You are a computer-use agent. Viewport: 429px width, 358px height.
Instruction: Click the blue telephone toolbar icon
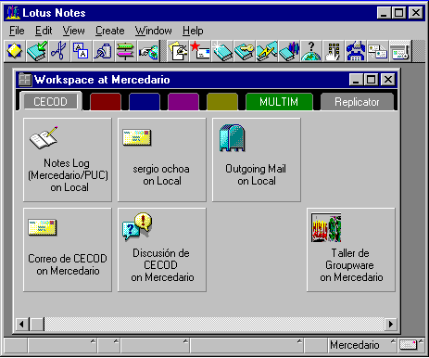coord(356,51)
